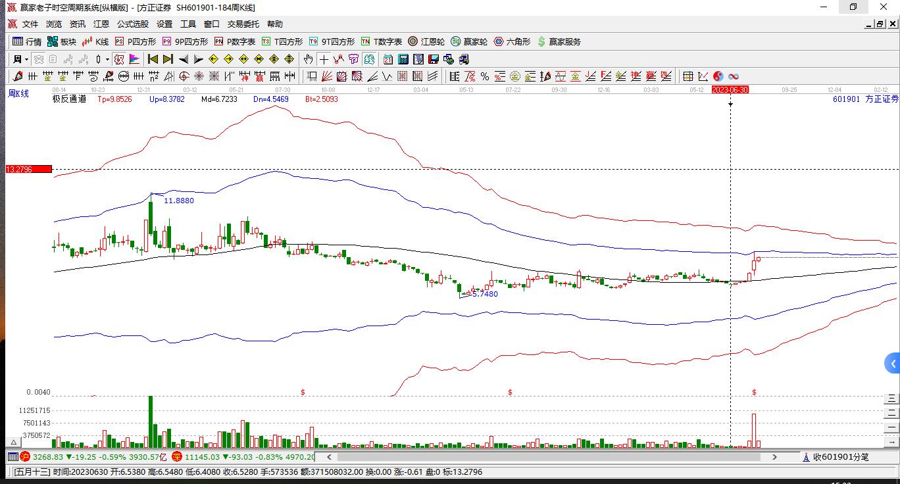Click the 周K线 period label
The image size is (900, 484).
point(18,93)
